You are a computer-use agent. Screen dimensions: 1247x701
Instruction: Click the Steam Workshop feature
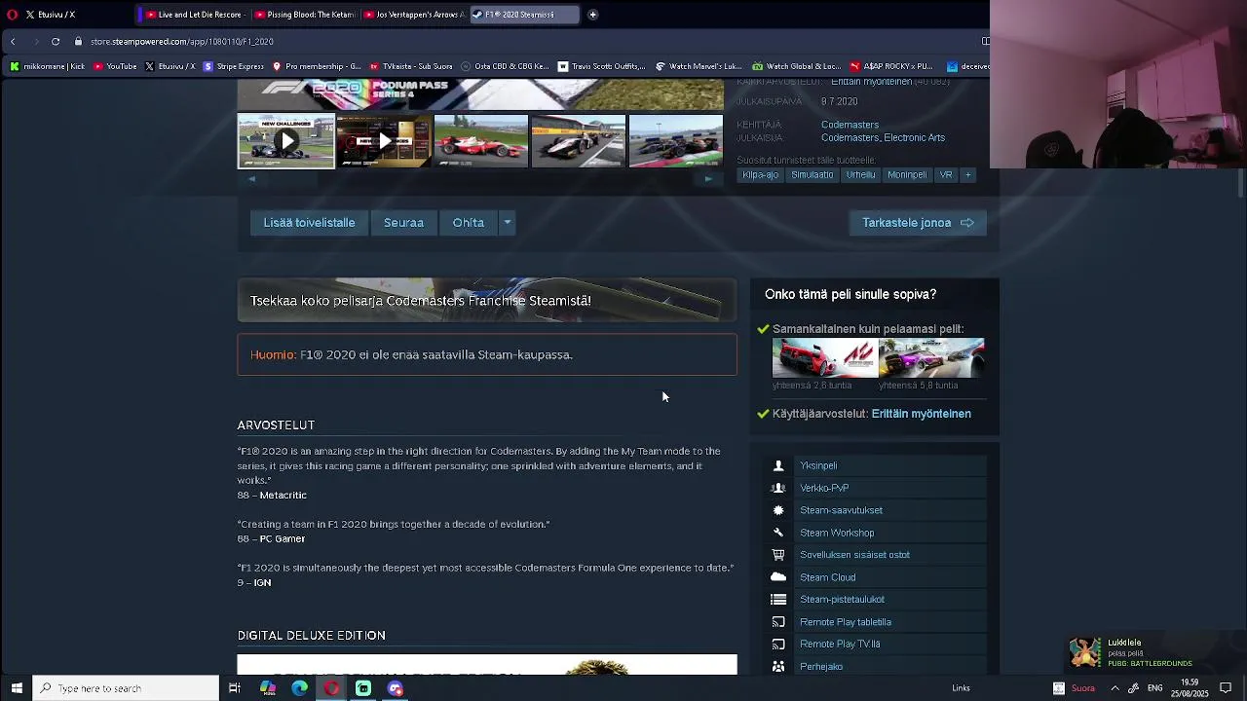point(874,533)
